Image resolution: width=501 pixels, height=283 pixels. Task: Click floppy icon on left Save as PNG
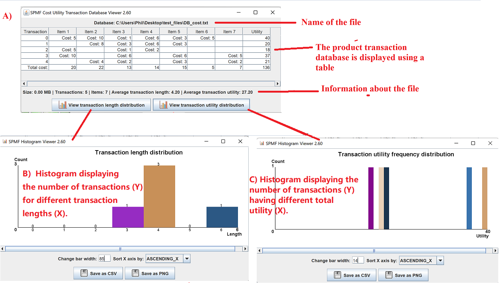(135, 273)
